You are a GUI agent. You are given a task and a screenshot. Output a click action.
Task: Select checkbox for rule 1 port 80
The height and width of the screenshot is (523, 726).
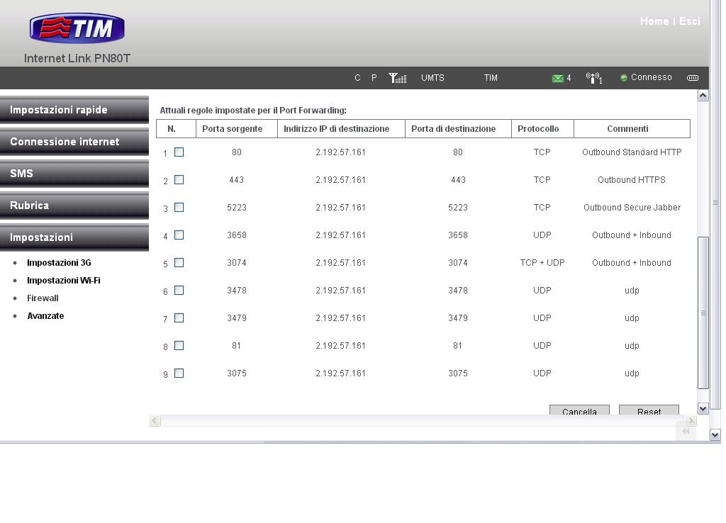[179, 152]
